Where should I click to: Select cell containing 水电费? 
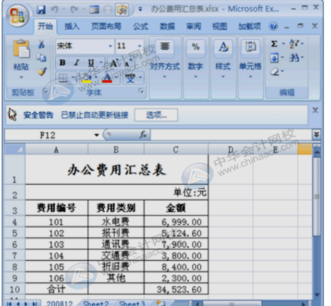click(x=116, y=222)
